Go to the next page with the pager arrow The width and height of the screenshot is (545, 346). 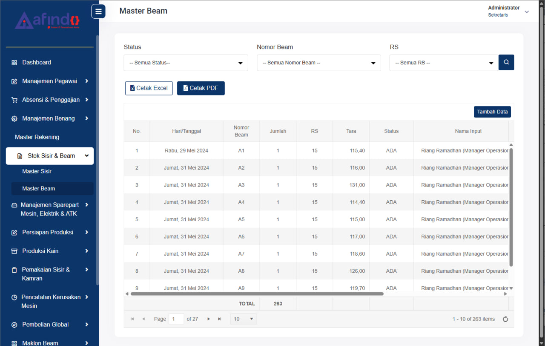click(x=209, y=319)
